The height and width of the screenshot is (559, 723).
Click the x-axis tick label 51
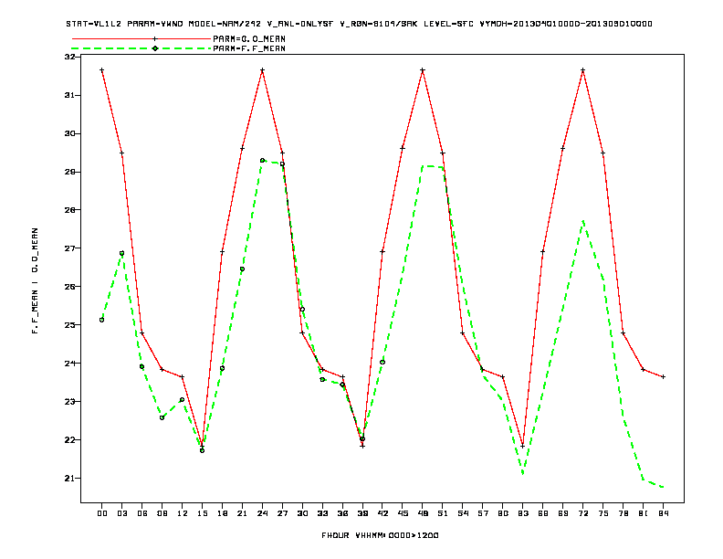coord(443,513)
